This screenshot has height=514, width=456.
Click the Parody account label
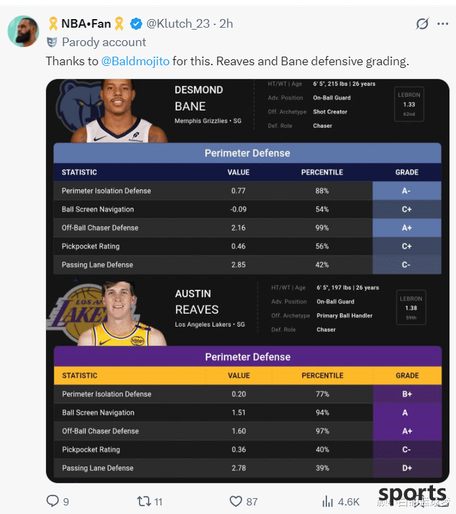[x=104, y=42]
